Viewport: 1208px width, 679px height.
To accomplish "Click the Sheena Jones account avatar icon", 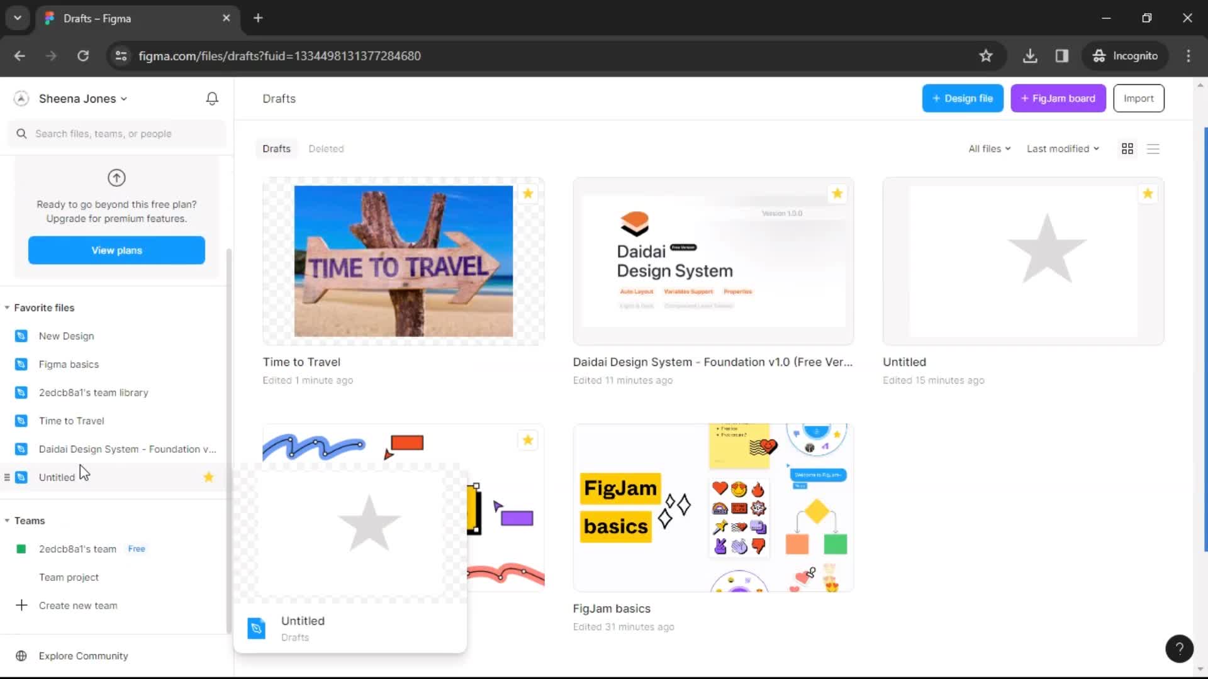I will pos(21,99).
